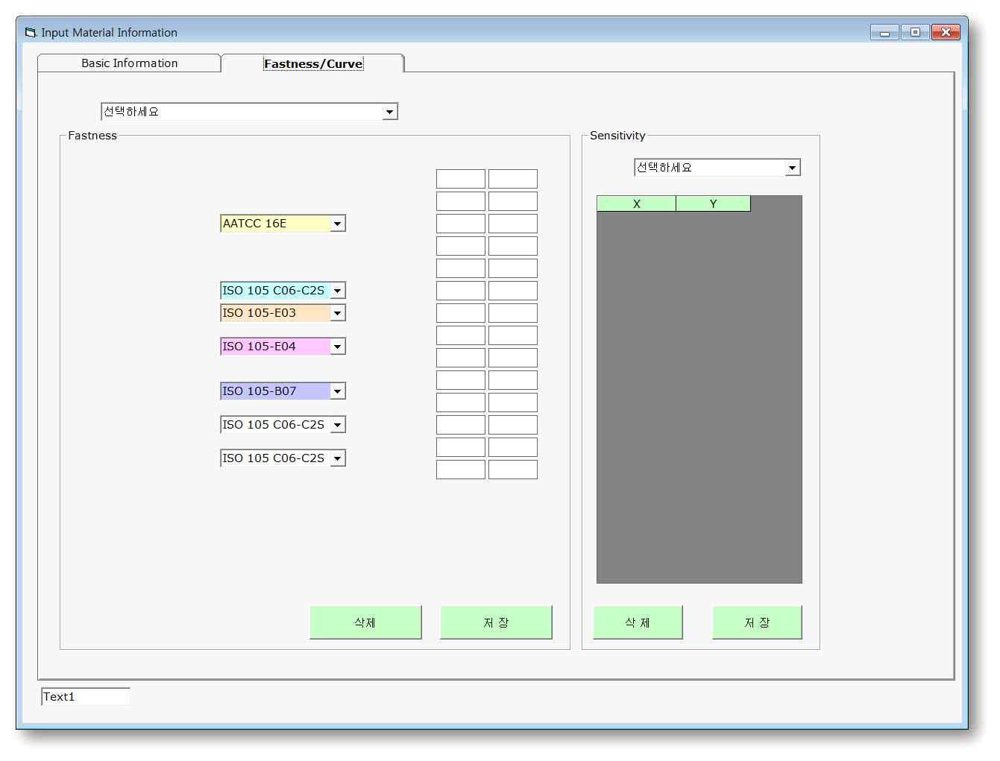Screen dimensions: 1000x761
Task: Click the X column header in Sensitivity grid
Action: pos(636,203)
